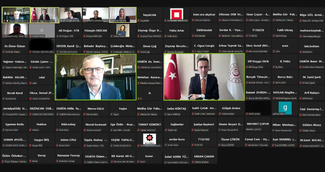Select 'Erbaa Toprak Sa...' participant name

point(231,46)
